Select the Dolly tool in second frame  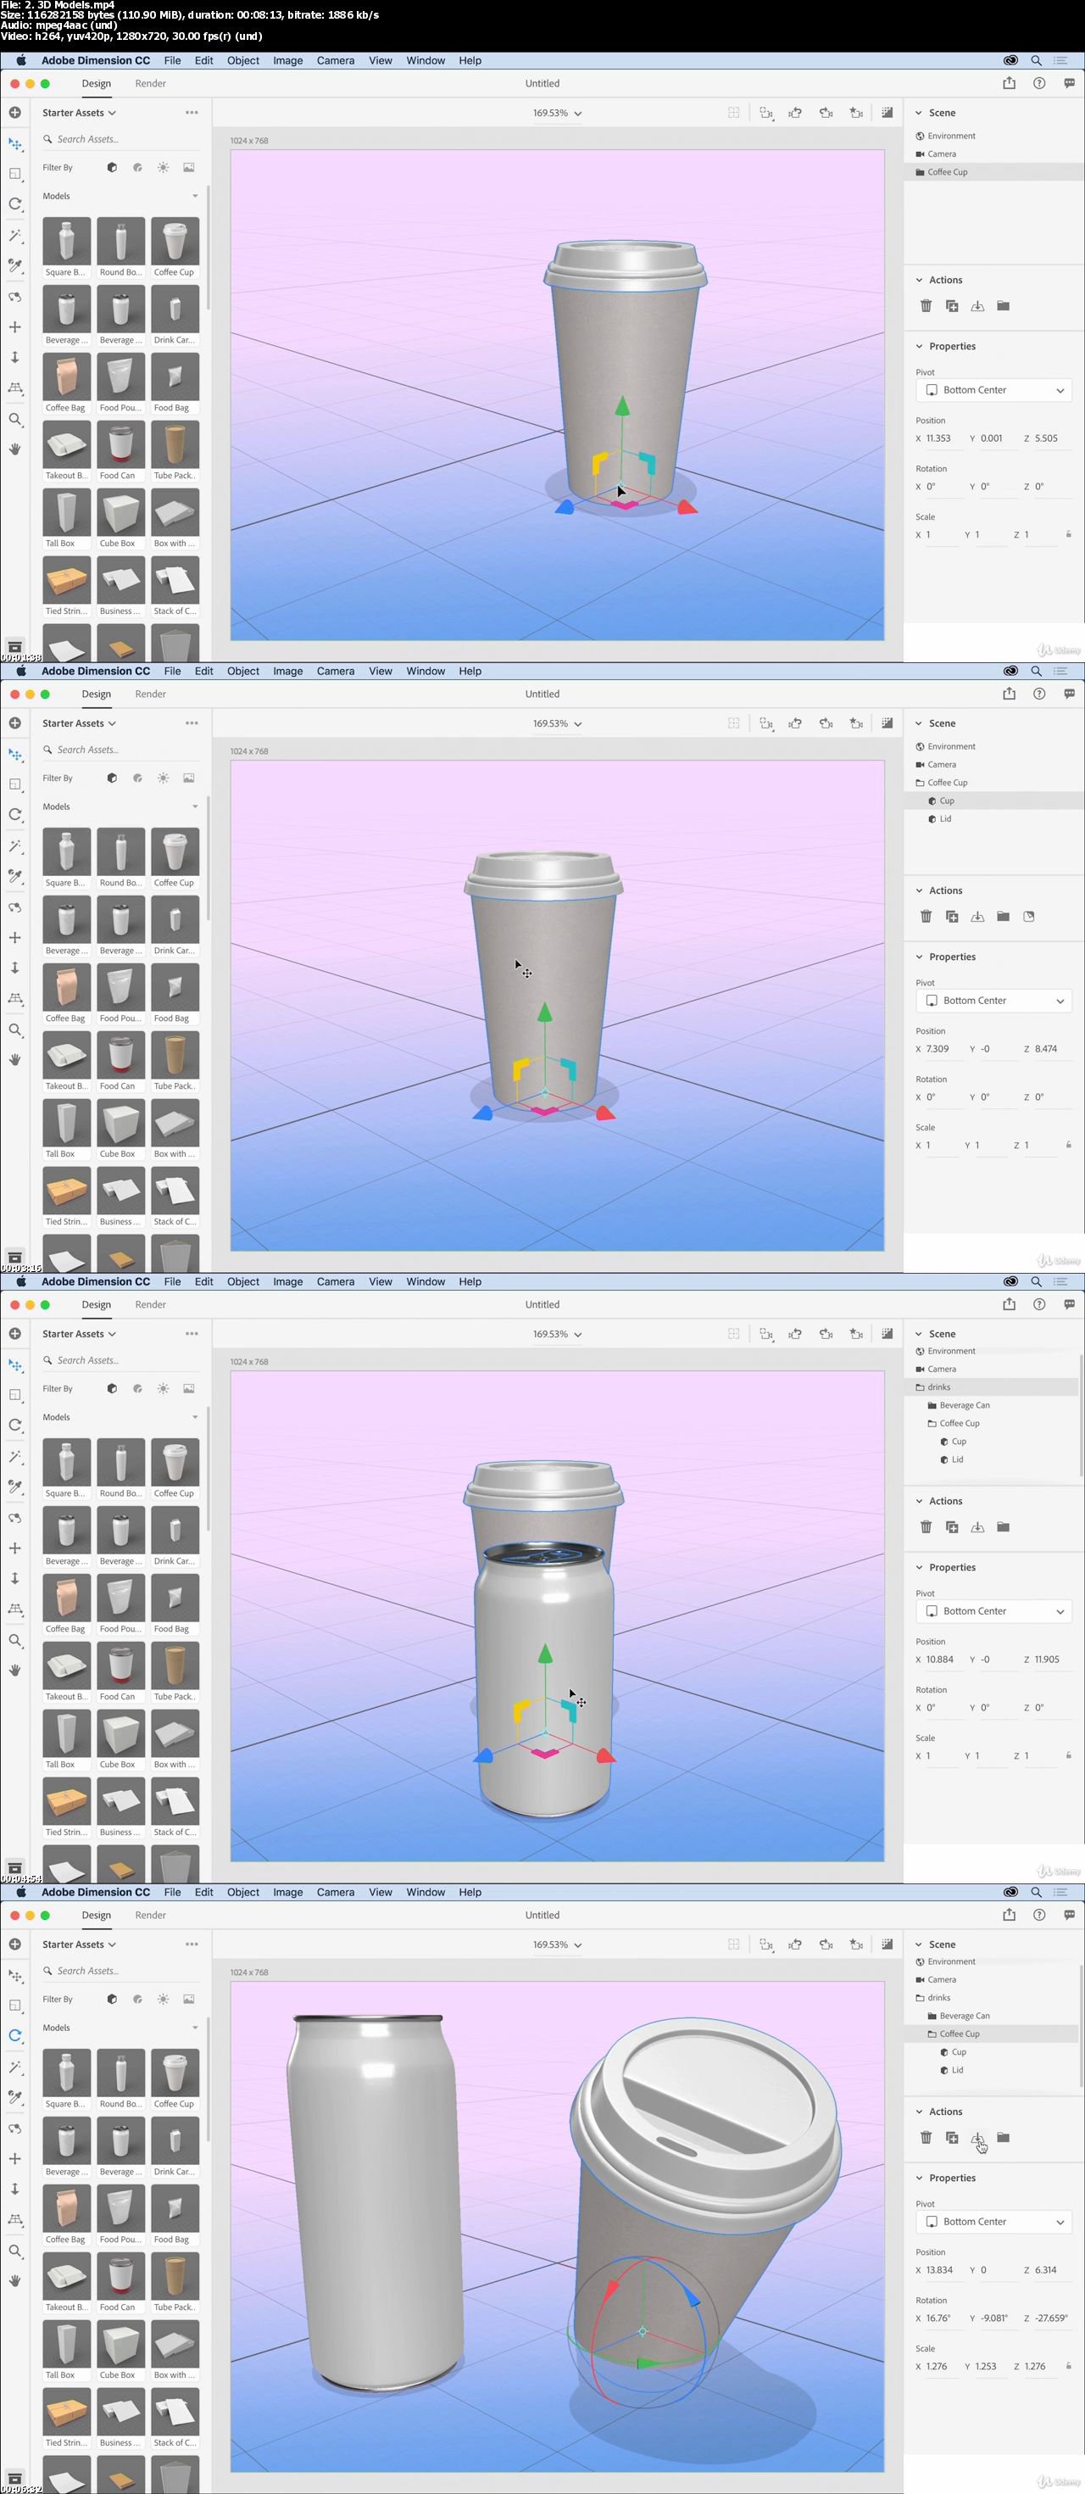click(14, 968)
